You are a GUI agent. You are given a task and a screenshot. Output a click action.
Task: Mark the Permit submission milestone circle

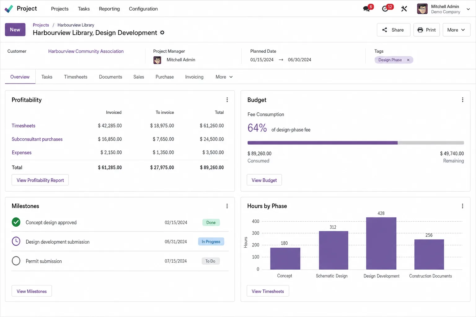click(16, 261)
